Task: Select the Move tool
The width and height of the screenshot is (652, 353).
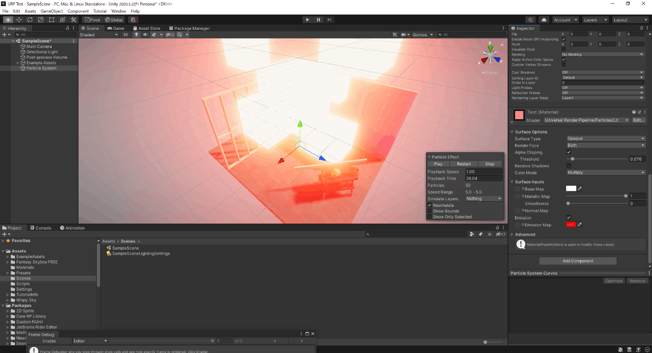Action: 19,20
